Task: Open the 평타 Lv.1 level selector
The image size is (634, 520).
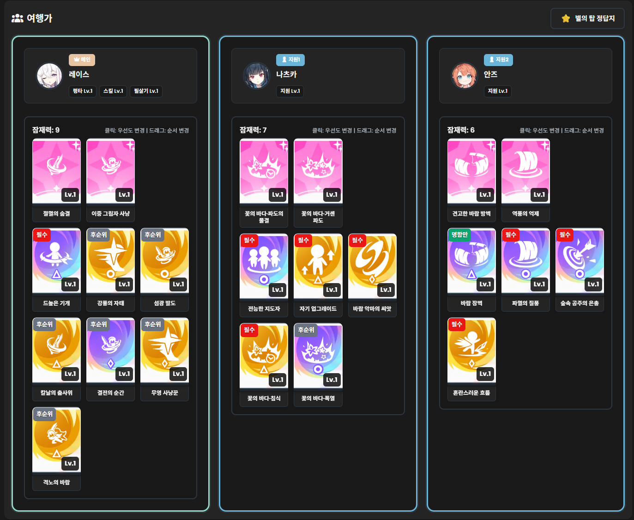Action: (x=83, y=91)
